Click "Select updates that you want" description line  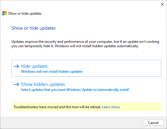(75, 90)
